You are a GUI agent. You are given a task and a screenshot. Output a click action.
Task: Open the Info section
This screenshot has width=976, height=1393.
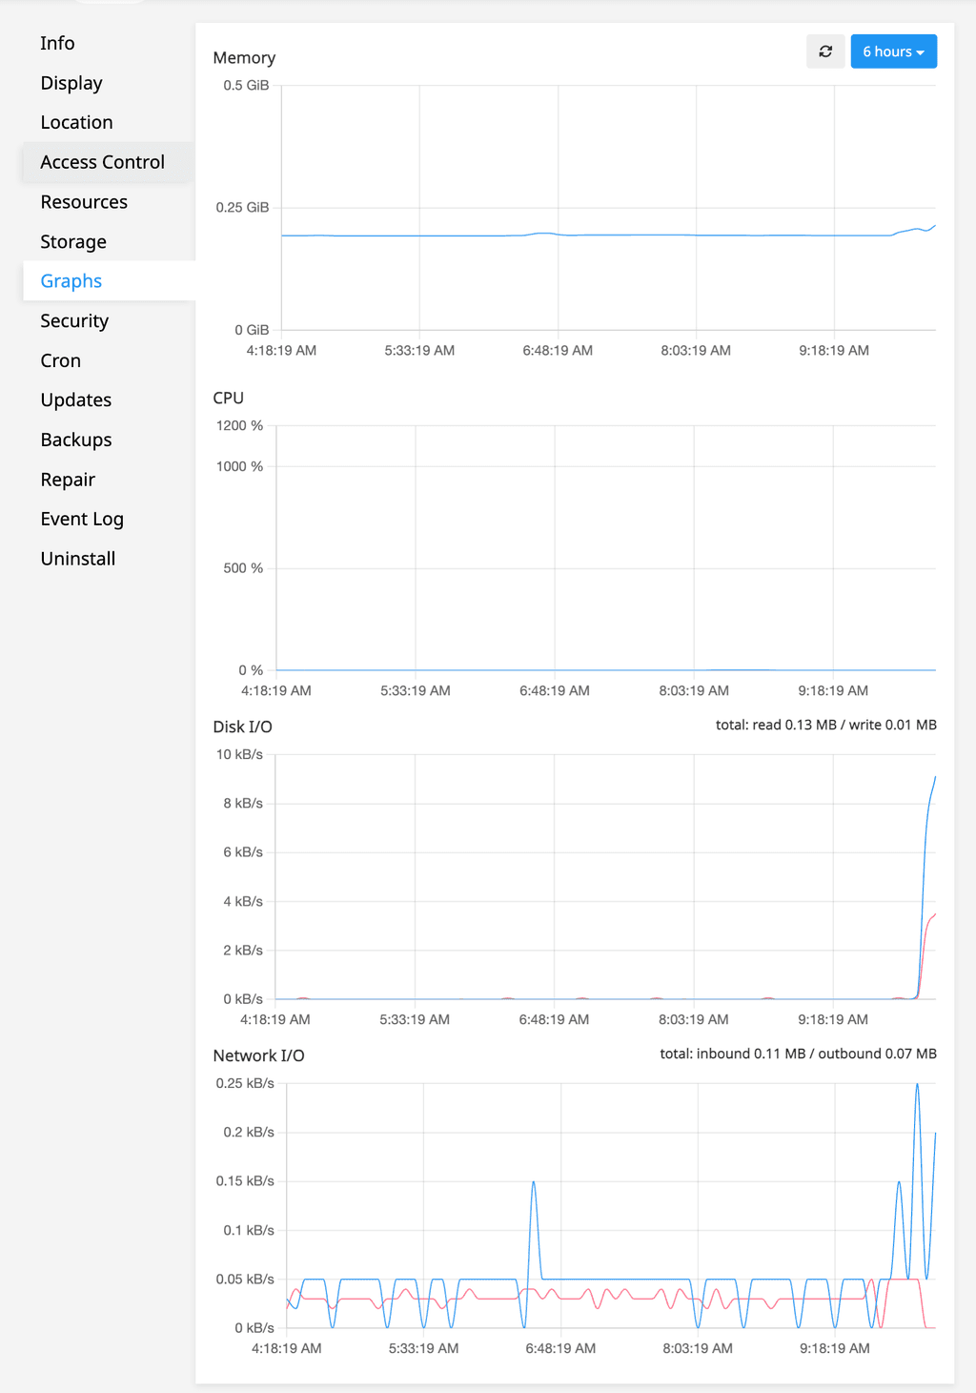(x=57, y=43)
